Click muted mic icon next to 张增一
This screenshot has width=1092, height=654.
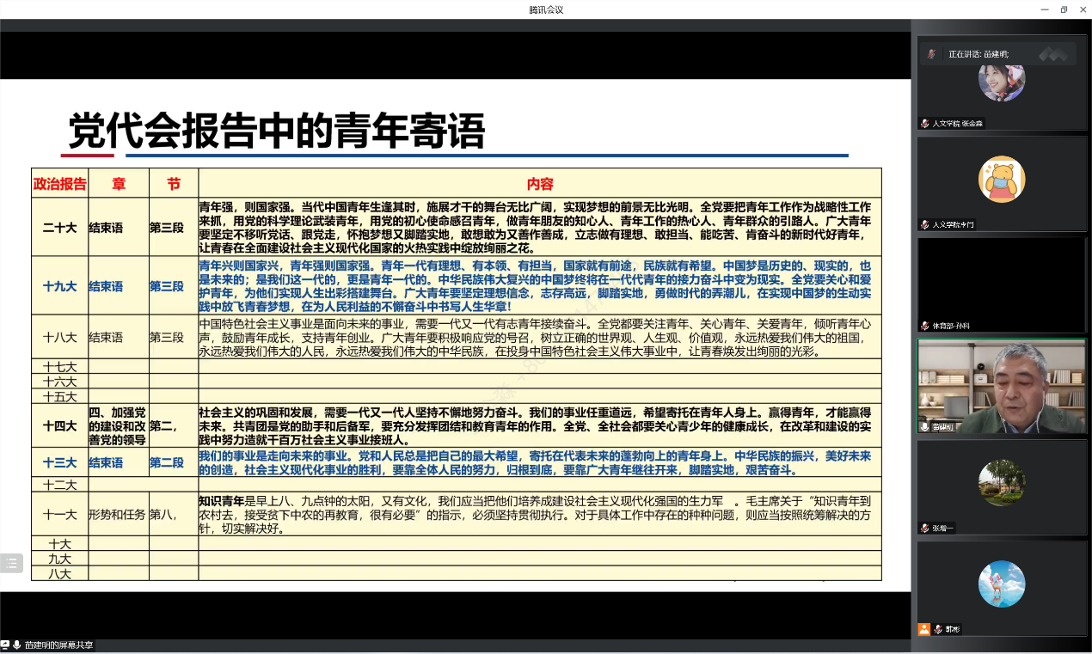924,528
